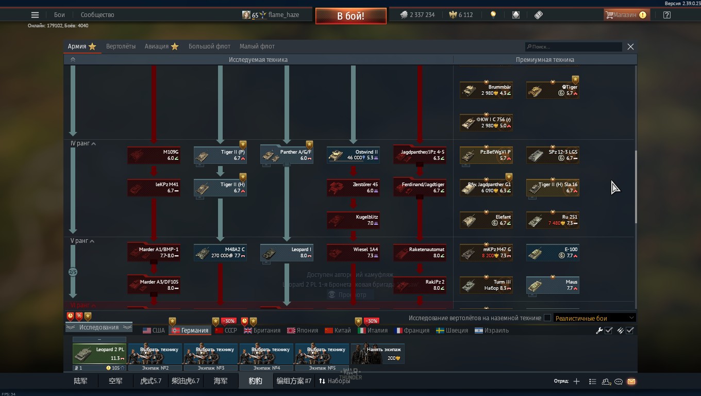Select the Kugelblitz vehicle

[353, 220]
